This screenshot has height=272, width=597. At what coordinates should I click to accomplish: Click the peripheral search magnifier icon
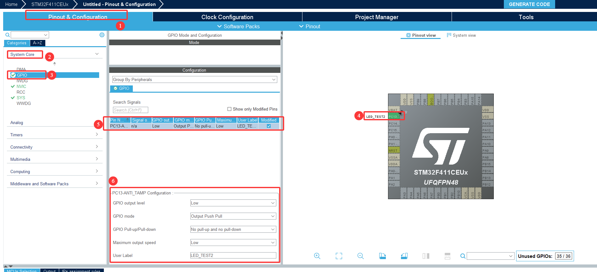pyautogui.click(x=8, y=35)
